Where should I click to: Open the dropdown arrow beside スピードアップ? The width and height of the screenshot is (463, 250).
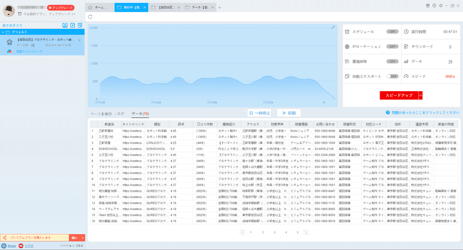pyautogui.click(x=421, y=95)
